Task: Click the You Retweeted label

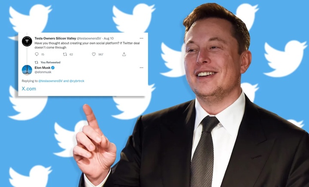Action: pyautogui.click(x=51, y=62)
